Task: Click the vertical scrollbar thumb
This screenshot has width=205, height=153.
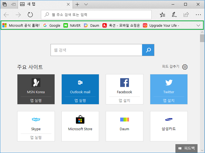Action: [x=202, y=38]
